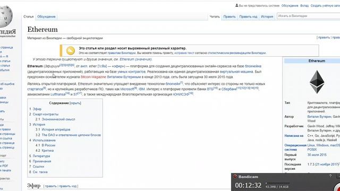Collapse contents via скрыть link
The image size is (340, 191).
tap(75, 103)
